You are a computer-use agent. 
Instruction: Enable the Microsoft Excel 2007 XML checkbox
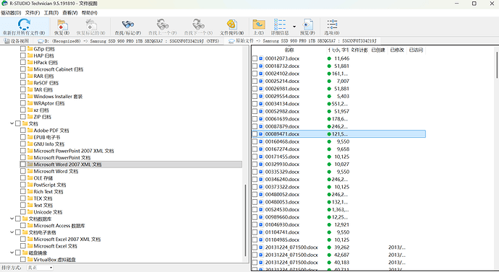coord(23,240)
